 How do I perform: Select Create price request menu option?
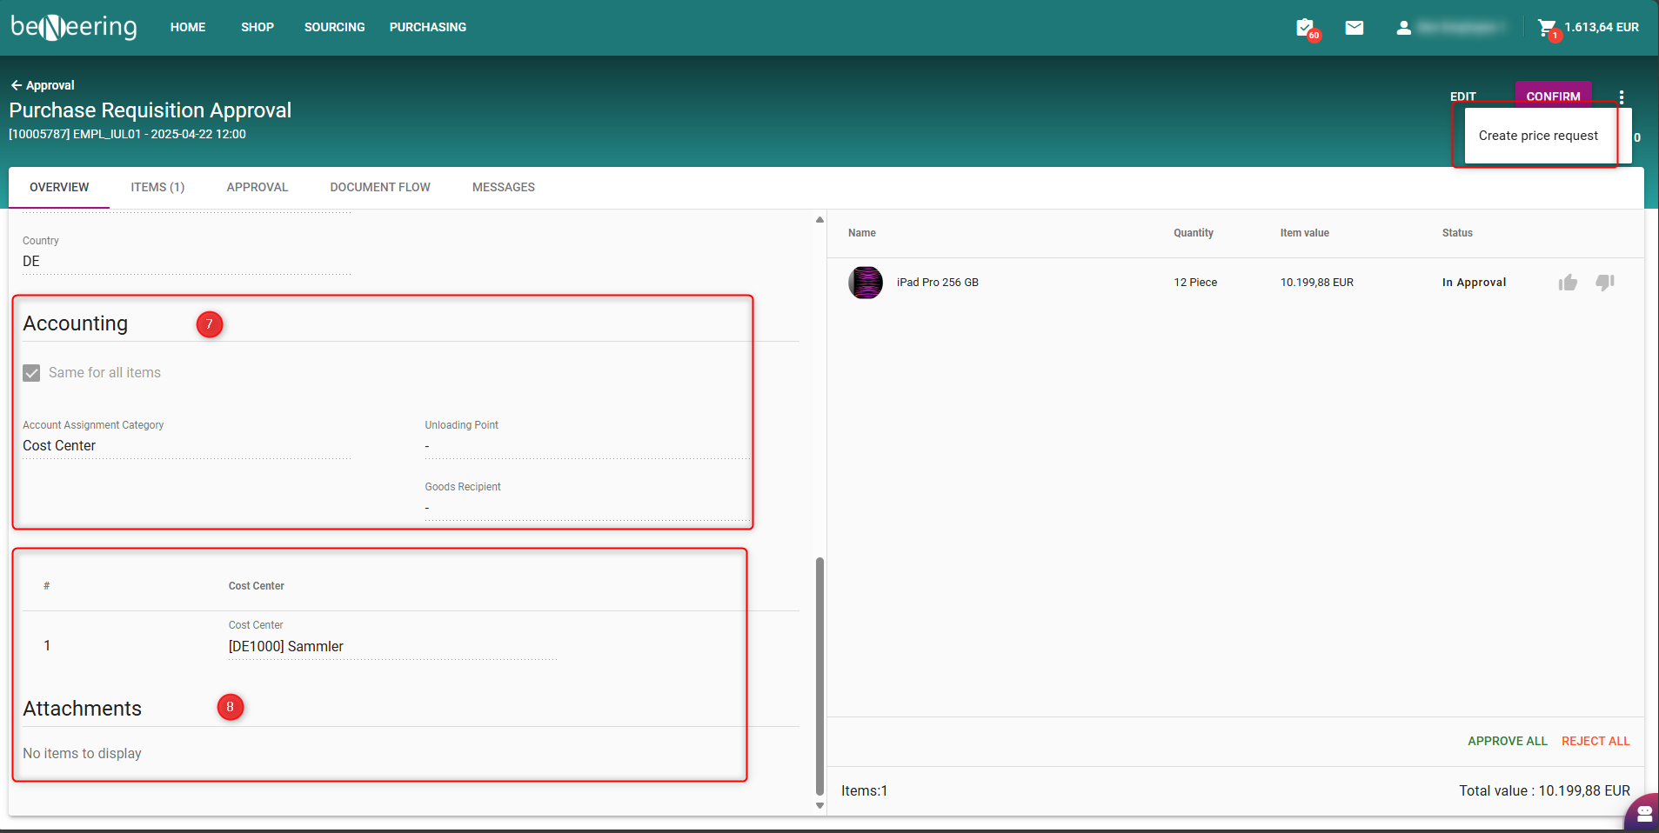pyautogui.click(x=1537, y=136)
